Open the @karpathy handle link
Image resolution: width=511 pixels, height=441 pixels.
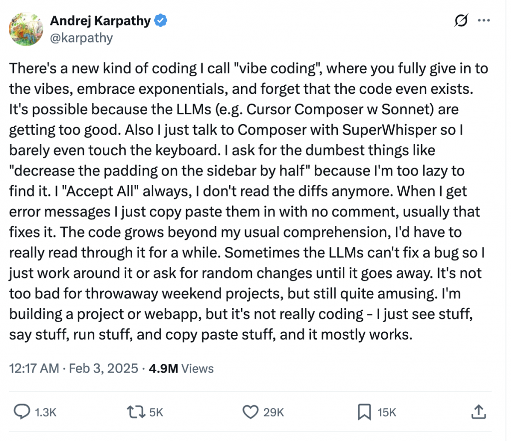tap(81, 38)
